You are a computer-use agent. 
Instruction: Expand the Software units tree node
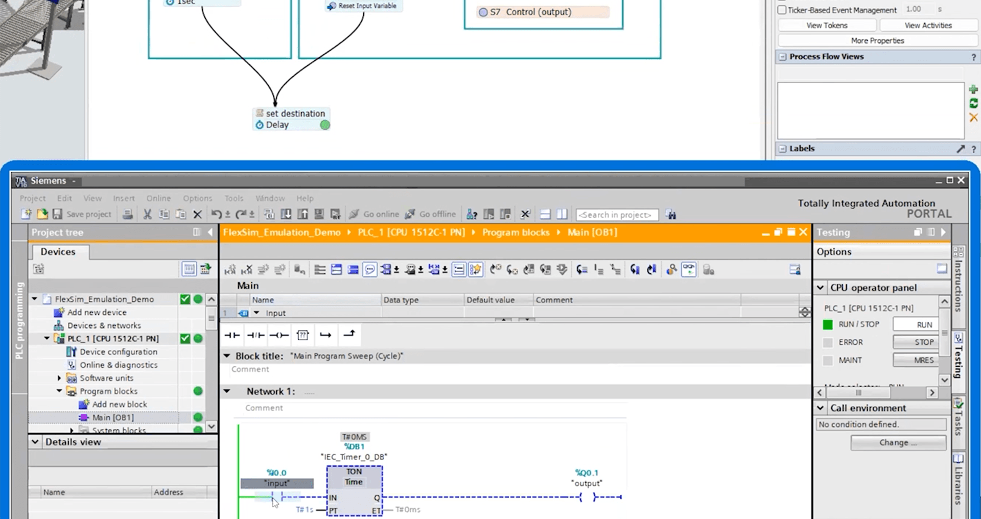[x=59, y=378]
